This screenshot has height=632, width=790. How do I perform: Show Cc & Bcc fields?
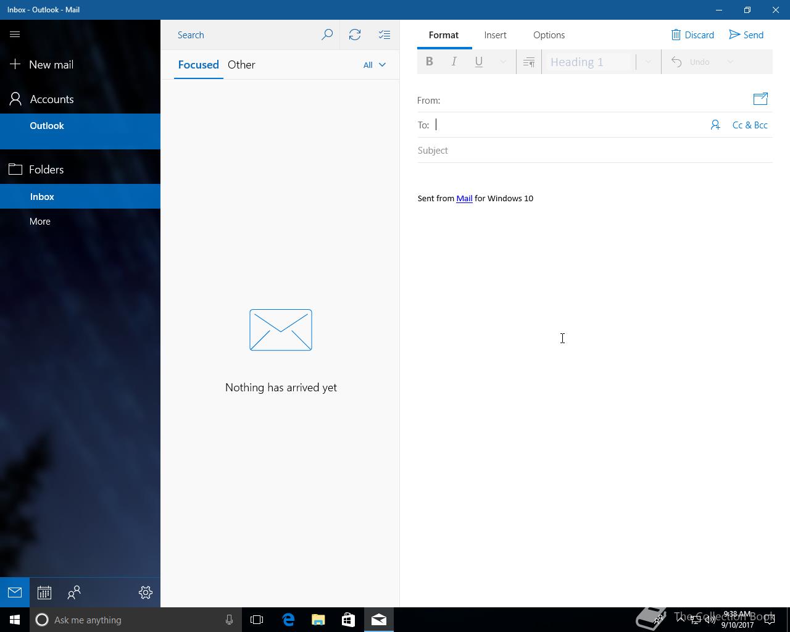tap(750, 125)
